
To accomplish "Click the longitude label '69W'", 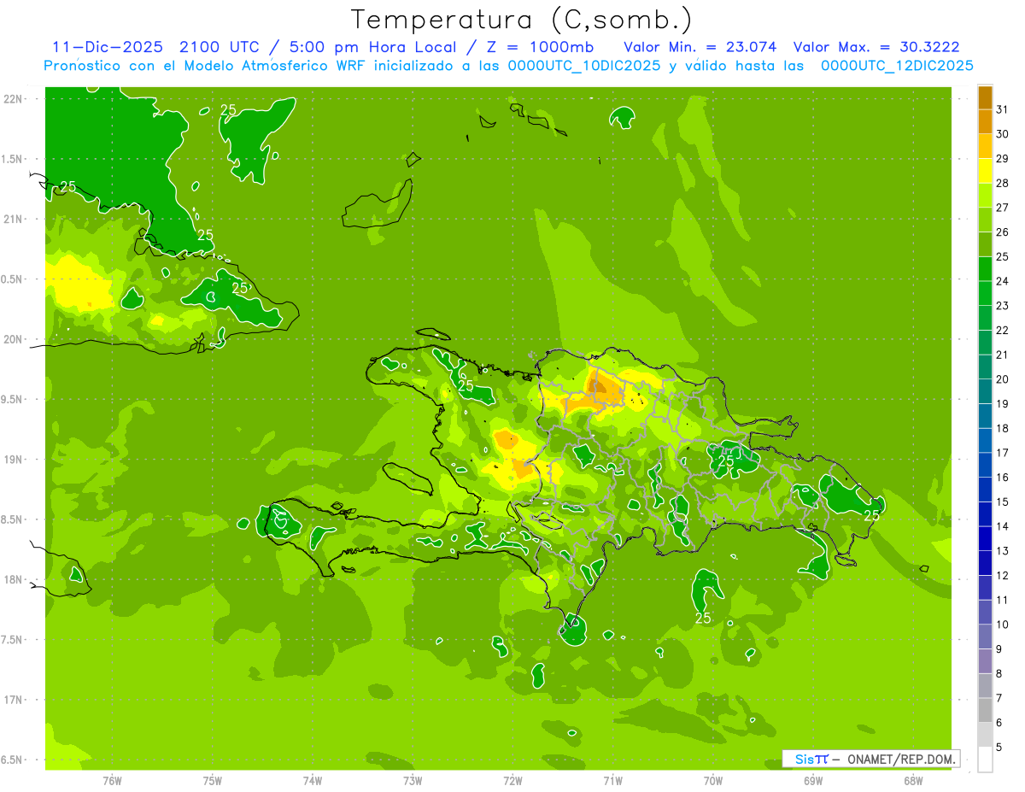I will pos(813,780).
